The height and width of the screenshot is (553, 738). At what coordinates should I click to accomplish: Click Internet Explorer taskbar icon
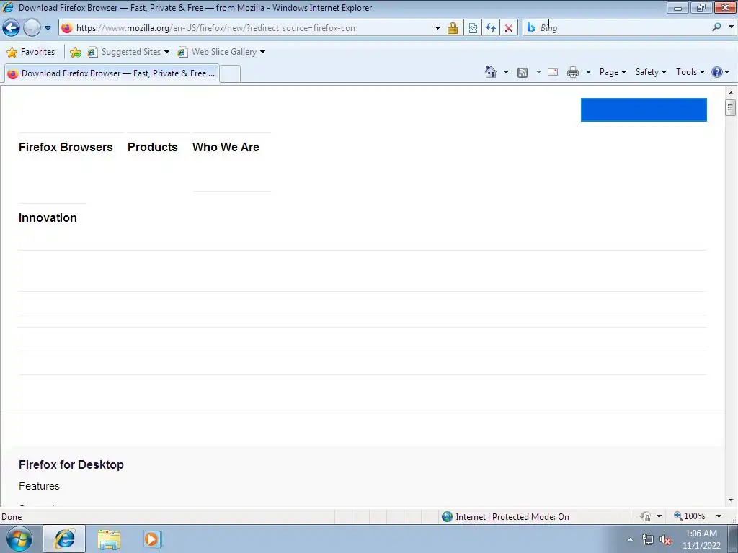click(64, 539)
